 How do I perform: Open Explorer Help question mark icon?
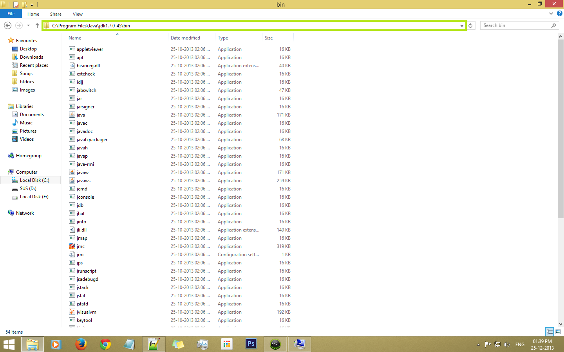click(559, 13)
